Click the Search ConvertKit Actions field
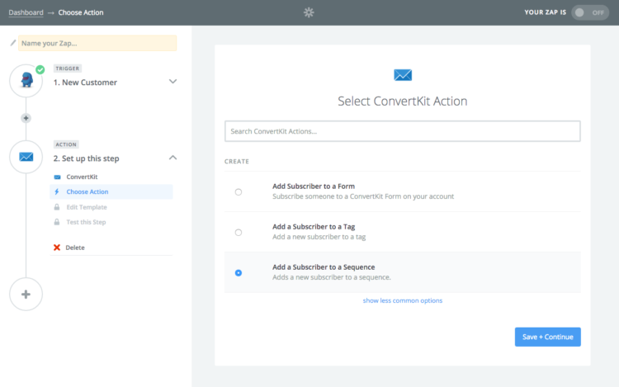 tap(403, 131)
